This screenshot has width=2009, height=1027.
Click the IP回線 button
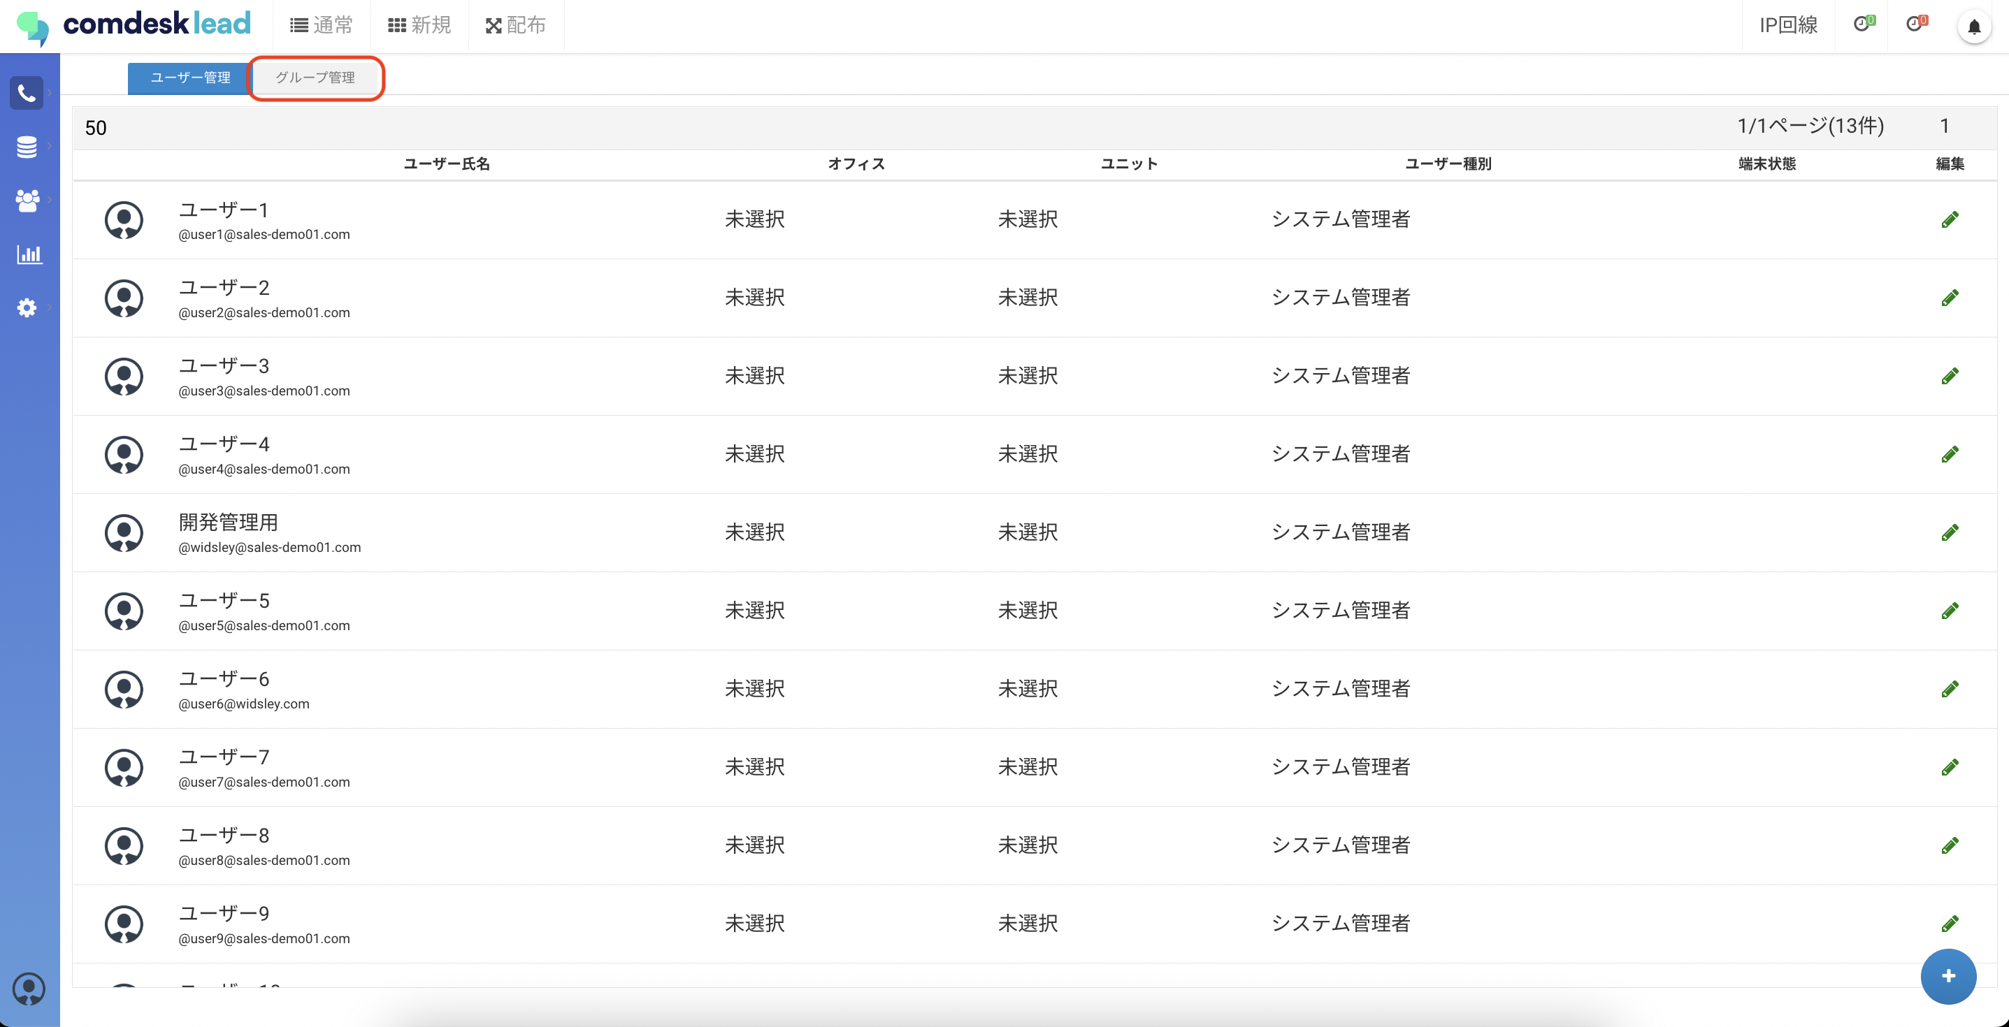(x=1787, y=26)
